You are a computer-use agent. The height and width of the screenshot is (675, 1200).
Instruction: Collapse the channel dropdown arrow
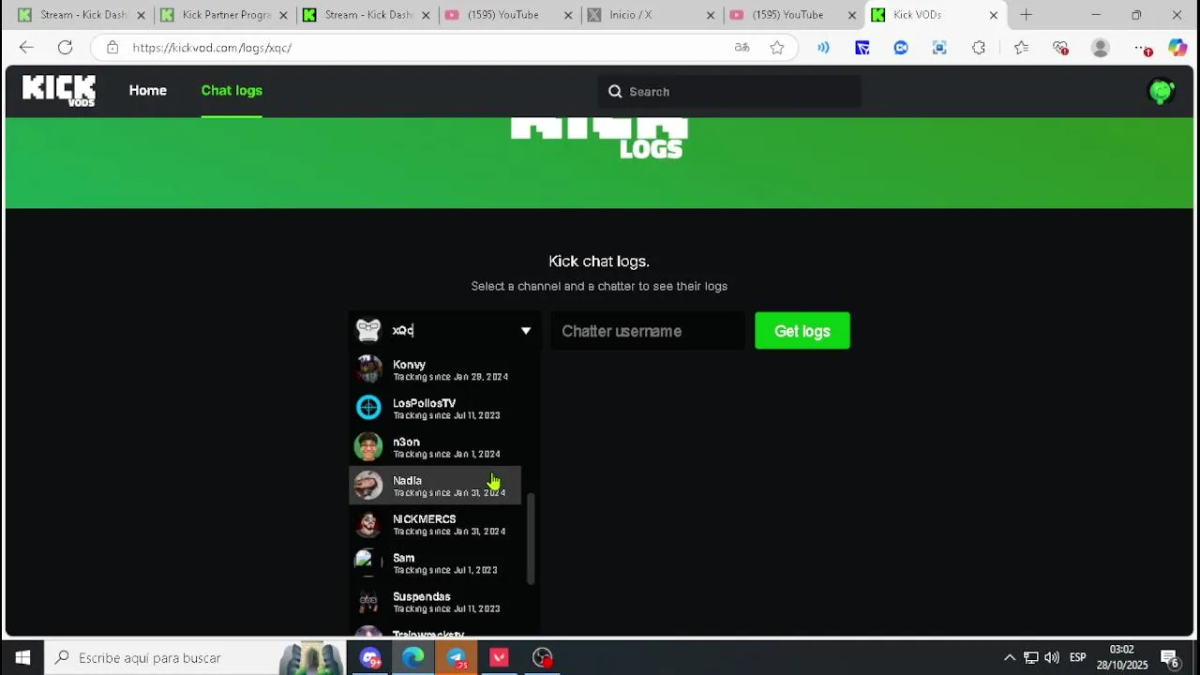(526, 331)
